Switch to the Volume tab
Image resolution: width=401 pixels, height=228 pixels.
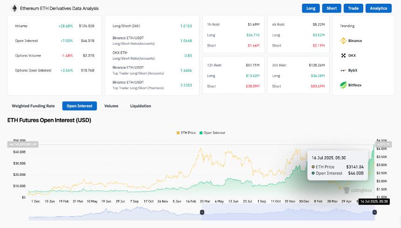[x=111, y=106]
